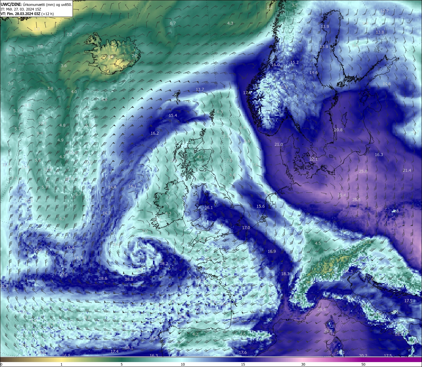Click the map value '20.8' over the Baltic

click(338, 130)
